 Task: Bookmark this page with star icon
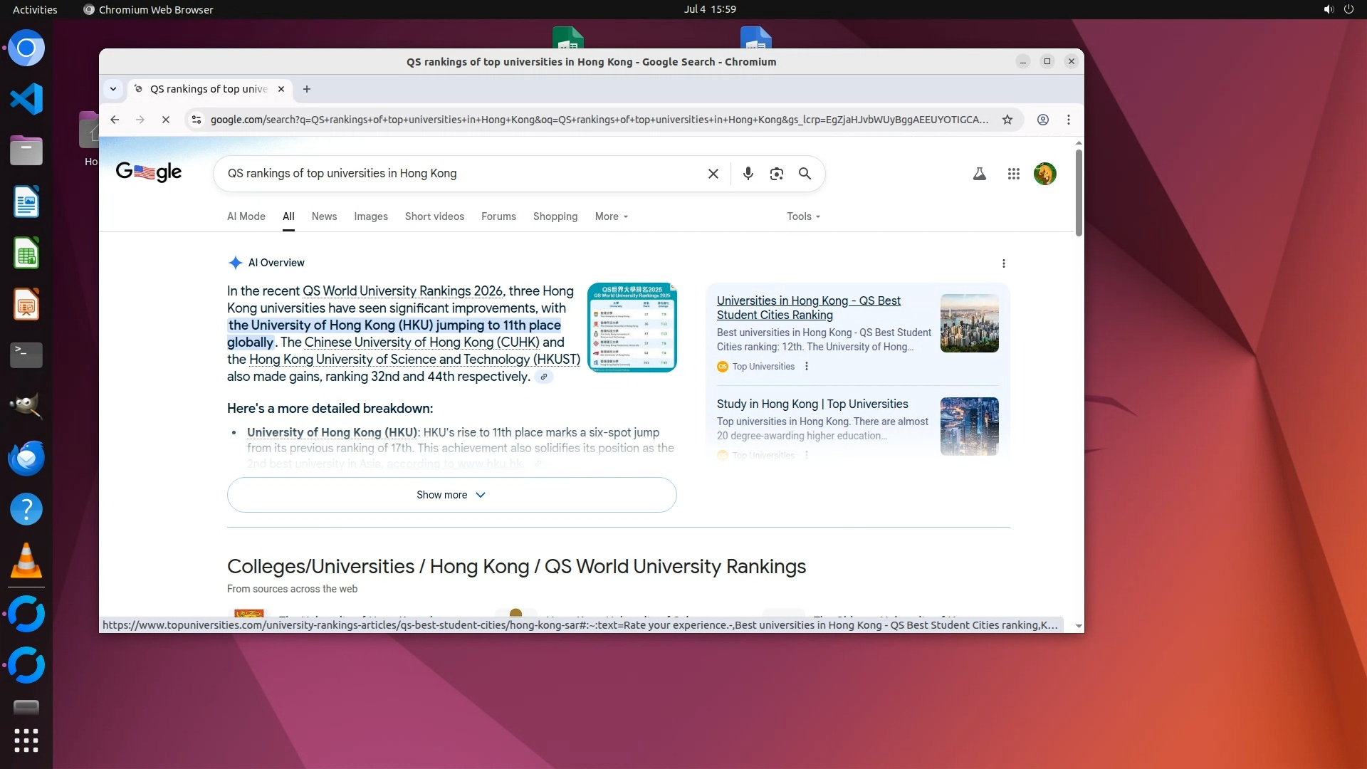[x=1007, y=120]
